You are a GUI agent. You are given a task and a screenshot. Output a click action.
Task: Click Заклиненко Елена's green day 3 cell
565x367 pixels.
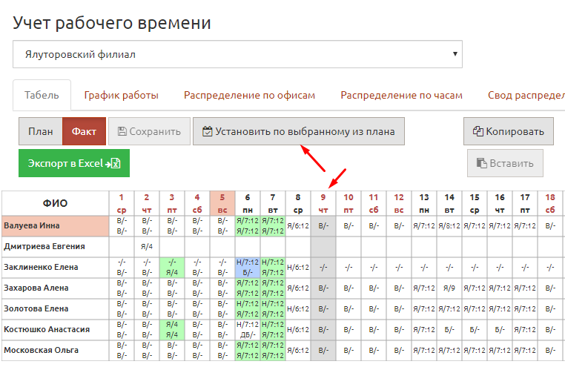(172, 268)
